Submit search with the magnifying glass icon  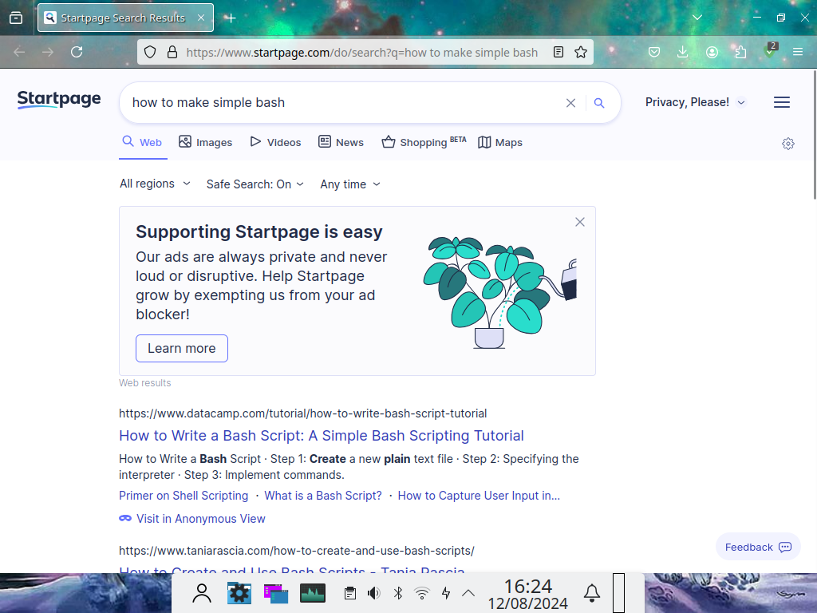click(x=599, y=103)
